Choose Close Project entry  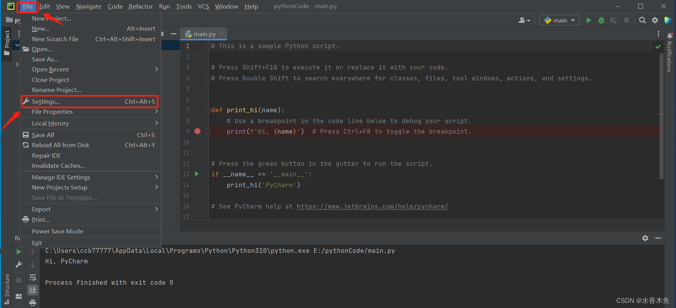[90, 80]
